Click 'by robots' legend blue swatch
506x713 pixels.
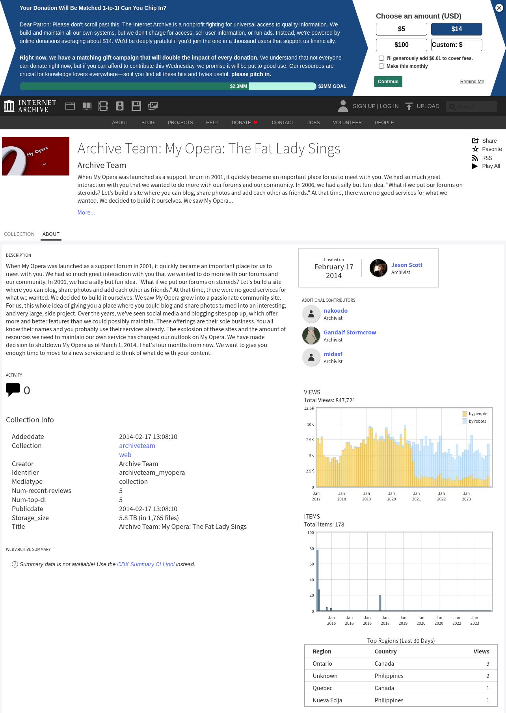(x=464, y=422)
